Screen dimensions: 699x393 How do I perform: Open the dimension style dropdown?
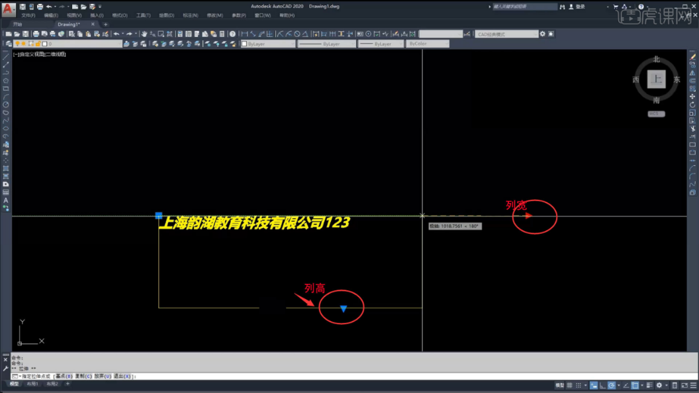click(x=441, y=34)
